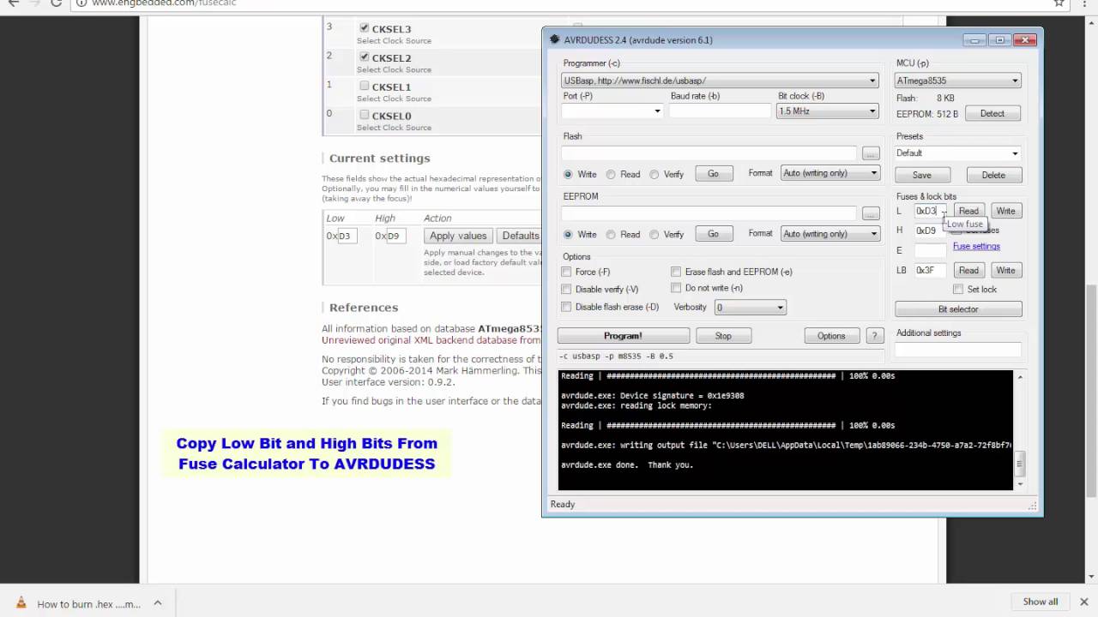The height and width of the screenshot is (617, 1098).
Task: Click the LB value field 0x3F
Action: coord(930,270)
